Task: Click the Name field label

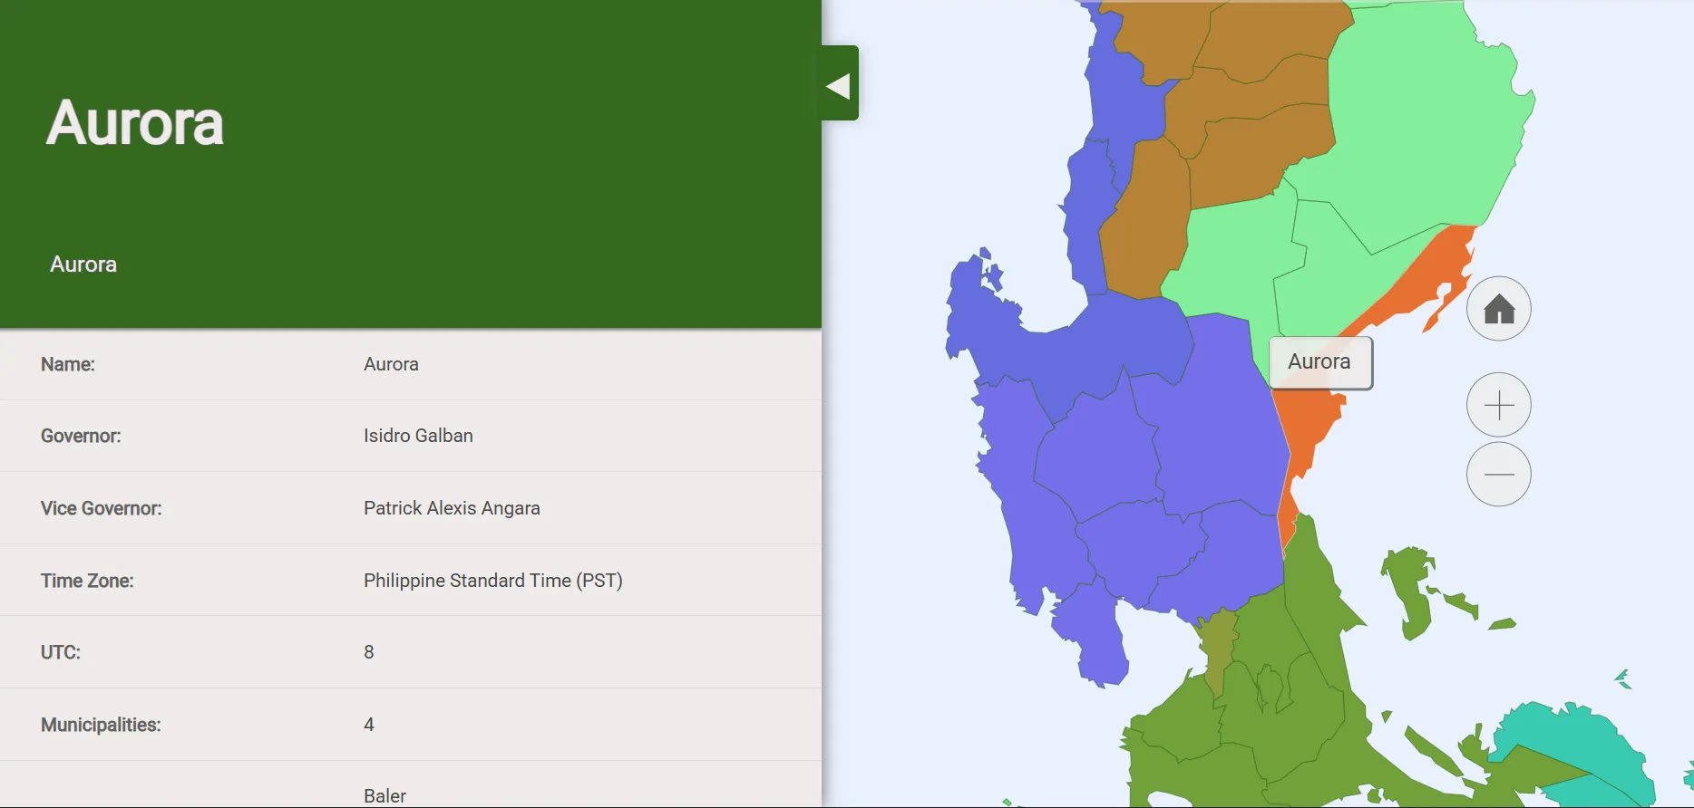Action: tap(68, 364)
